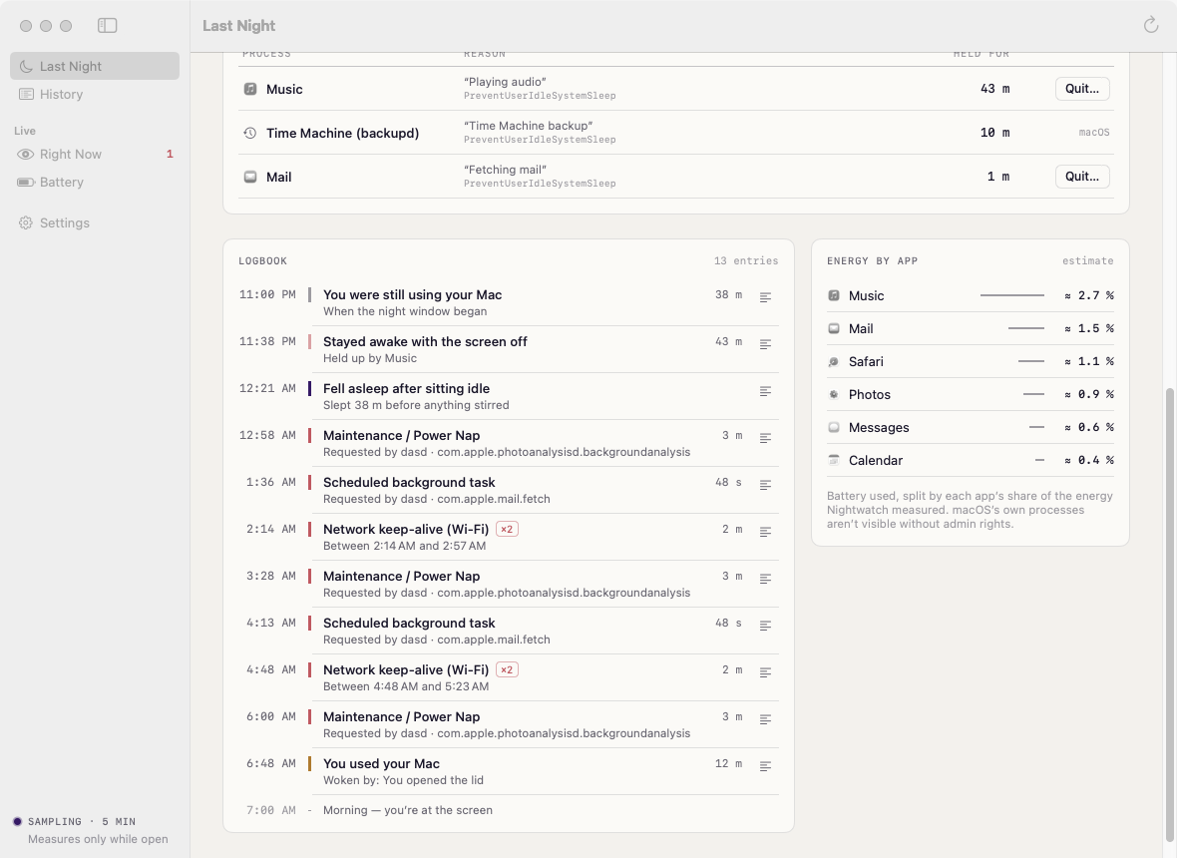Expand details for 1:36 AM logbook entry
The image size is (1177, 858).
pyautogui.click(x=765, y=485)
